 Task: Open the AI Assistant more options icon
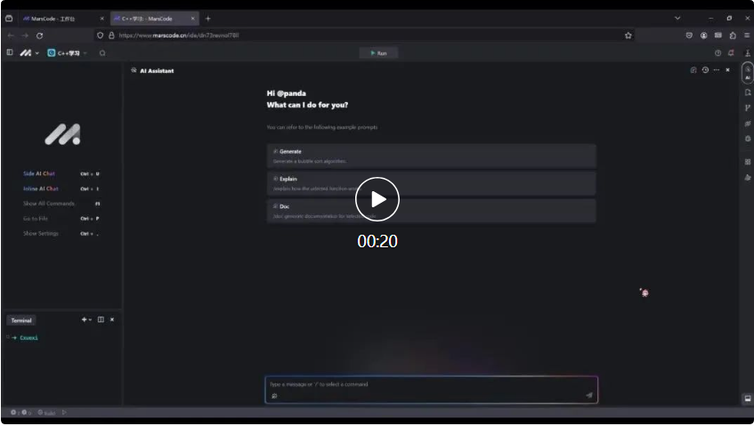(716, 70)
